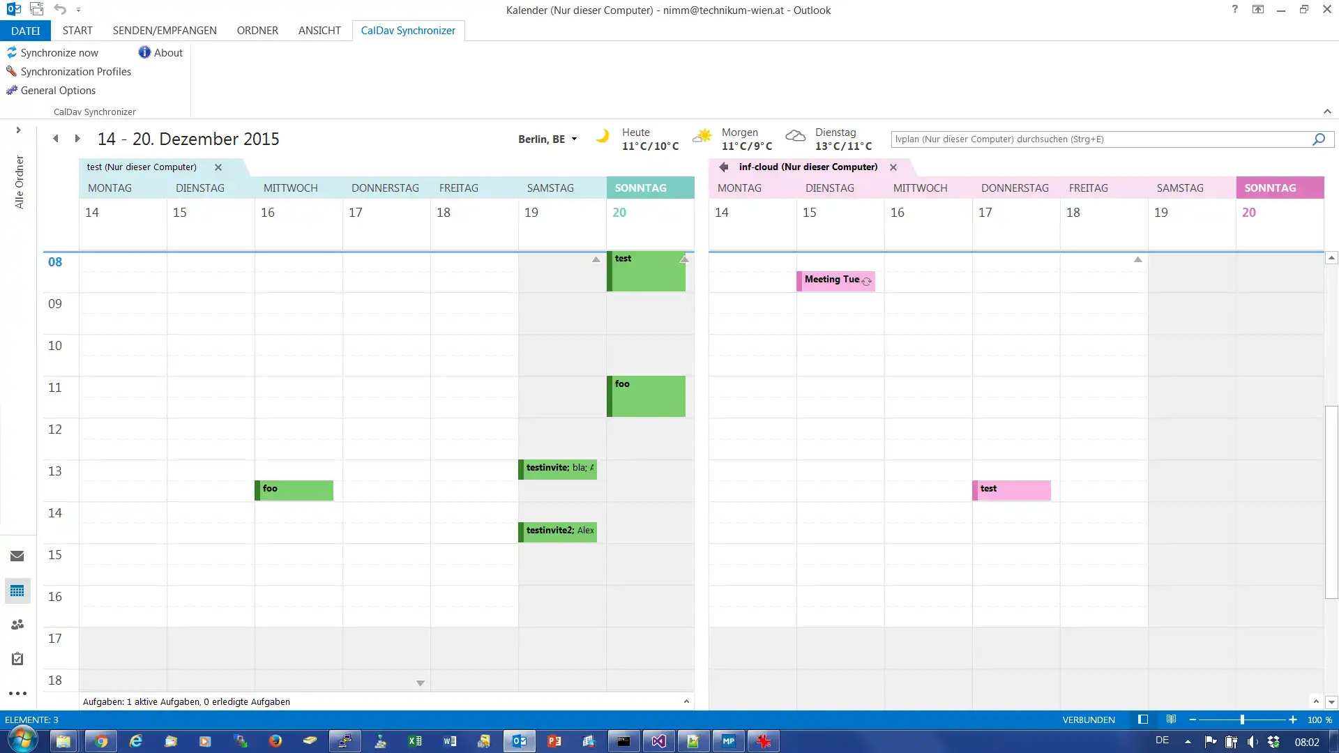Click the About icon in ribbon
The width and height of the screenshot is (1339, 753).
click(144, 52)
